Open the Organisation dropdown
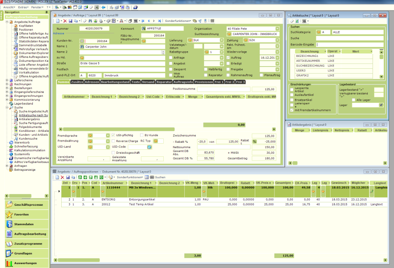The height and width of the screenshot is (268, 394). pos(277,28)
